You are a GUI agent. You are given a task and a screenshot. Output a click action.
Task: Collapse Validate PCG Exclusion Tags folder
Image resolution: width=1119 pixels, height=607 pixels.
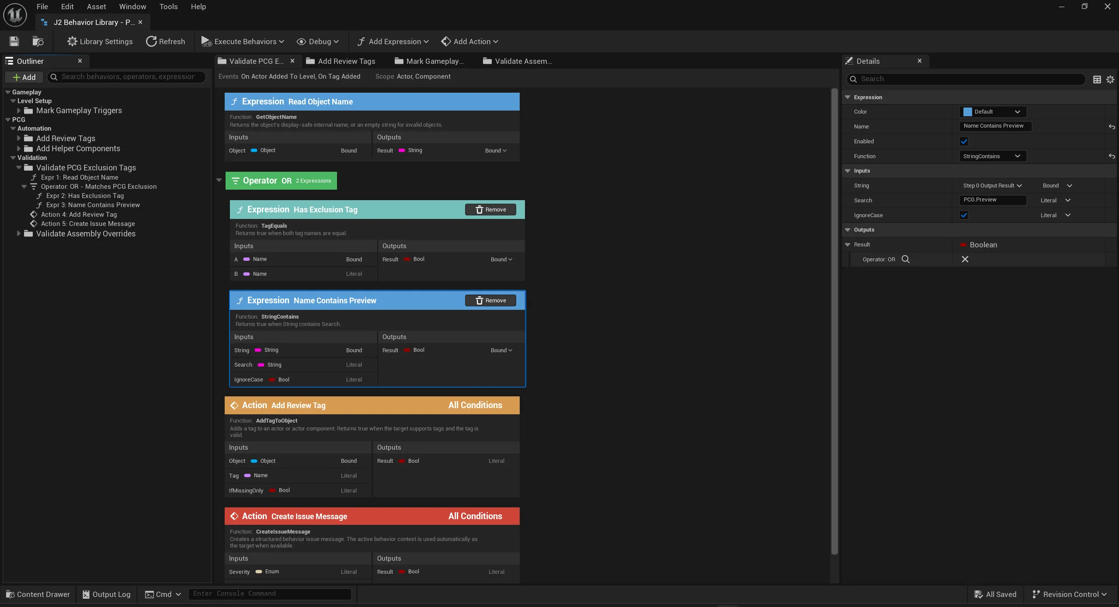19,167
